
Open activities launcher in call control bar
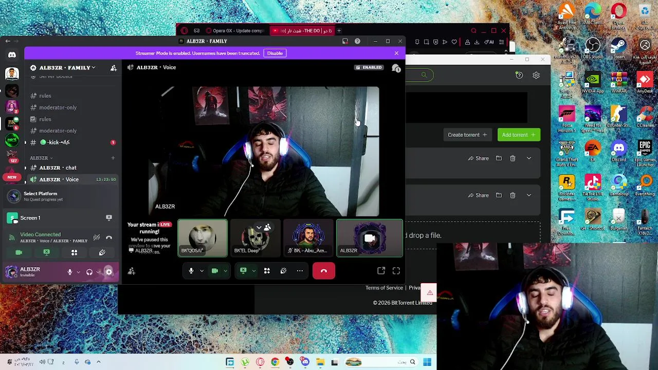[267, 271]
